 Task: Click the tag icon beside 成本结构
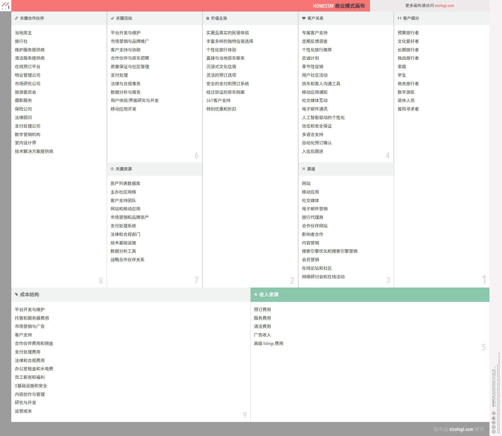[16, 294]
